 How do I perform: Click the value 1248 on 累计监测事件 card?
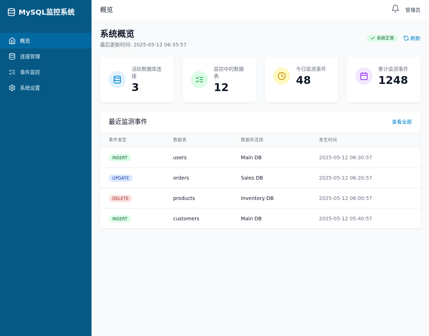pyautogui.click(x=393, y=80)
